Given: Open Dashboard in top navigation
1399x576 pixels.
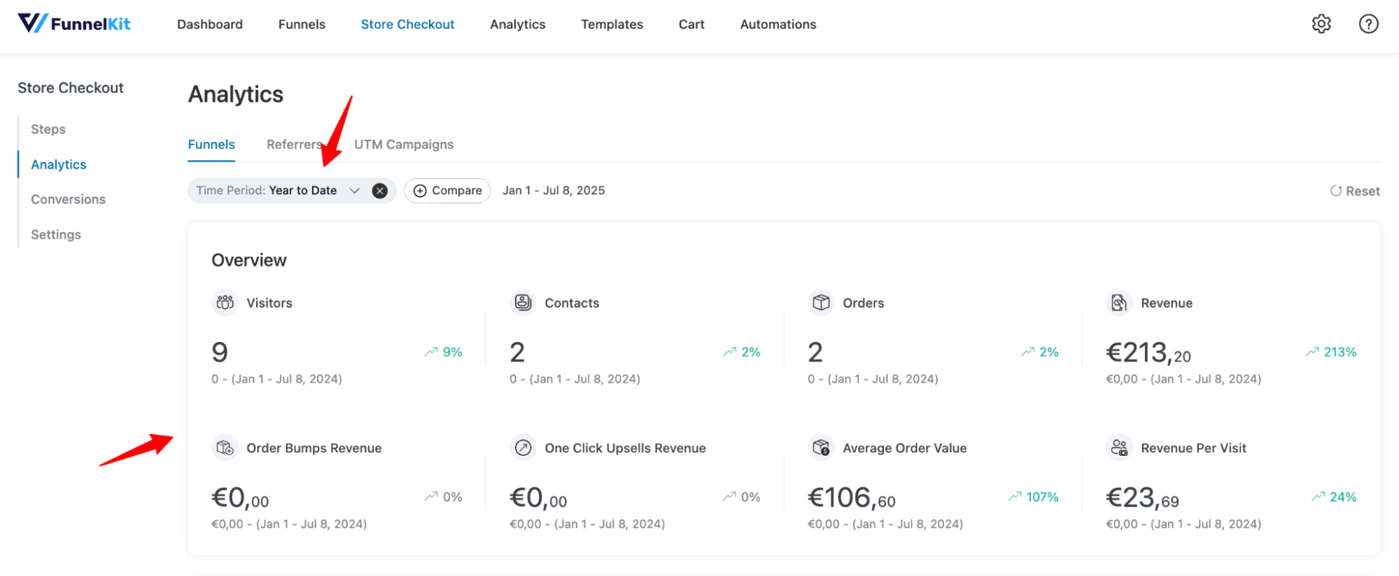Looking at the screenshot, I should click(x=210, y=24).
